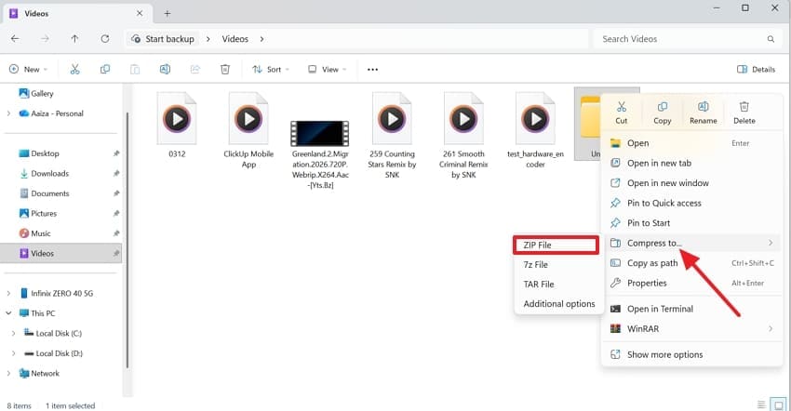791x411 pixels.
Task: Open Gallery in navigation pane
Action: click(x=36, y=93)
